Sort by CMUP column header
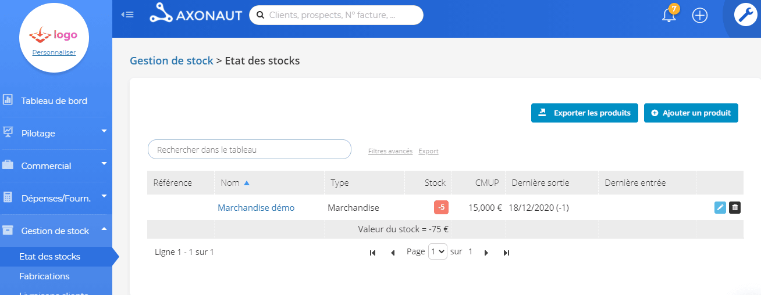Viewport: 761px width, 295px height. coord(479,182)
